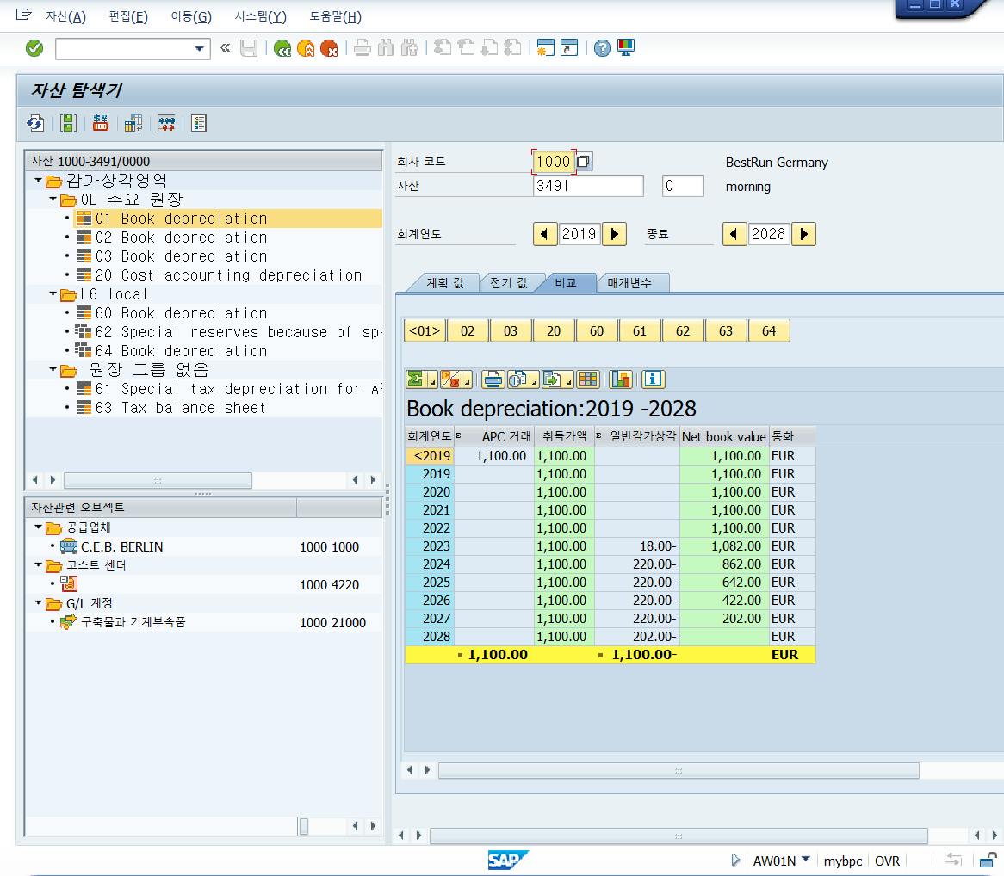Select depreciation area button 20
1004x876 pixels.
click(x=553, y=330)
